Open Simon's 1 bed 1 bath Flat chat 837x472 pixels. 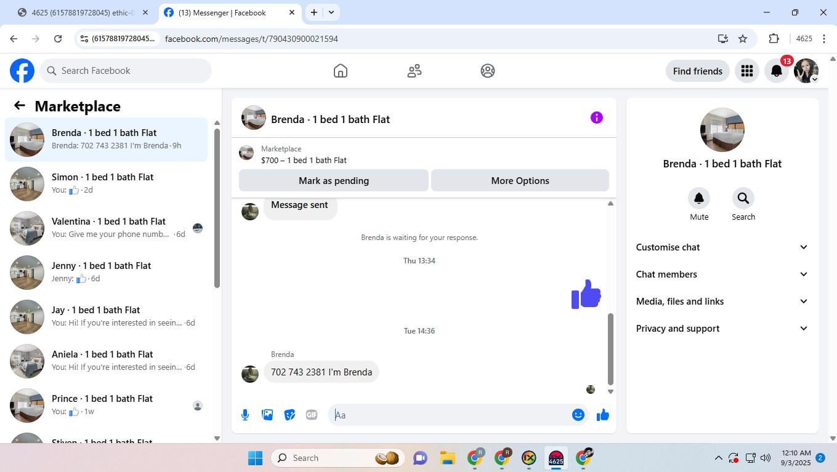point(106,184)
